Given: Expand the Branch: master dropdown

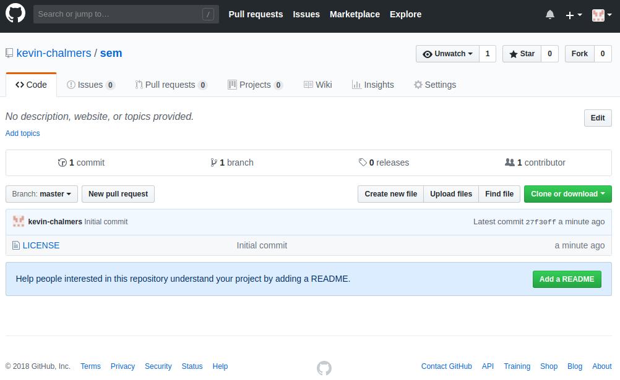Looking at the screenshot, I should [41, 194].
